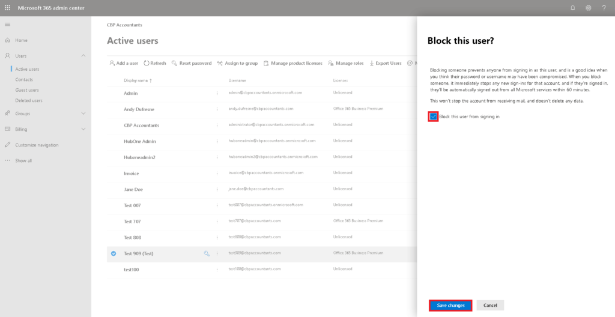Go to Active users in sidebar

coord(27,69)
